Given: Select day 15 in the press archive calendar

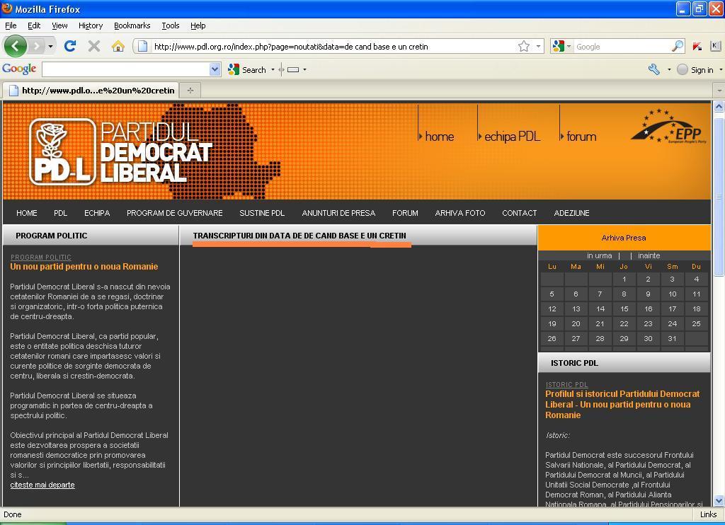Looking at the screenshot, I should click(x=624, y=308).
